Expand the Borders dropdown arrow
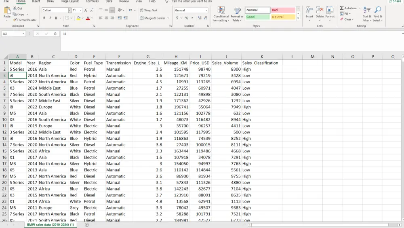This screenshot has width=404, height=228. [x=72, y=18]
